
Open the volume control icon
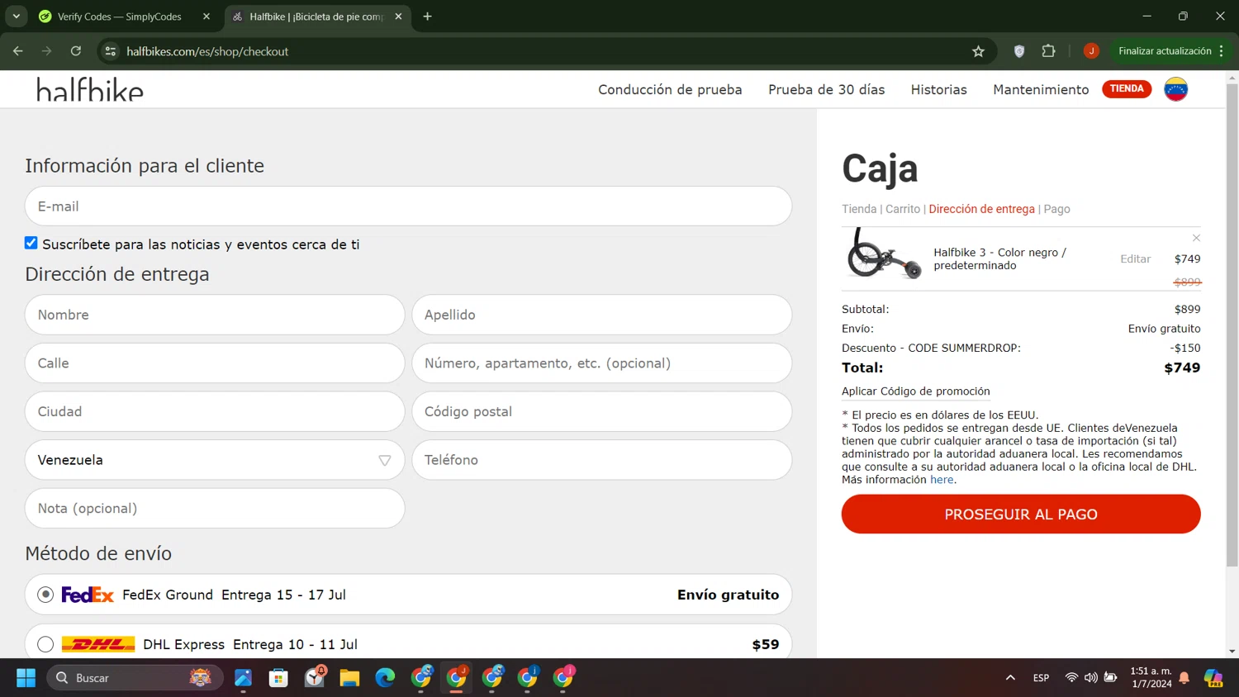(x=1091, y=678)
